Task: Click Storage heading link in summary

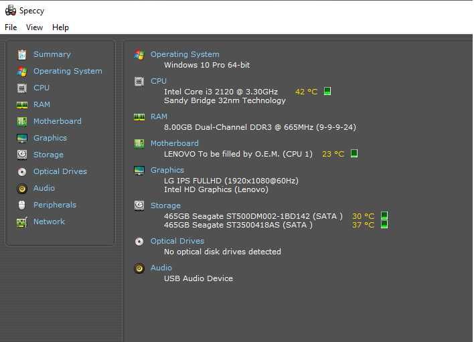Action: (165, 205)
